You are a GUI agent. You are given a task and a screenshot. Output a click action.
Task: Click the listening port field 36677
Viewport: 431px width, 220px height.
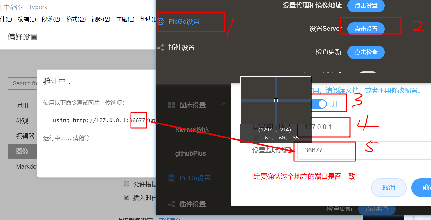364,150
